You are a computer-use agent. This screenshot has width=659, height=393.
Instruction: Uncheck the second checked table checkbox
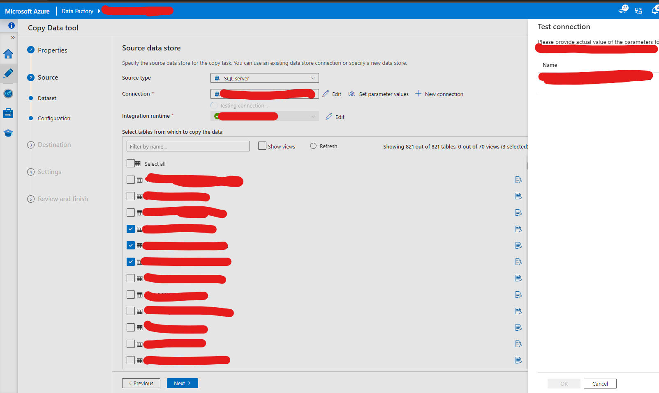coord(131,245)
